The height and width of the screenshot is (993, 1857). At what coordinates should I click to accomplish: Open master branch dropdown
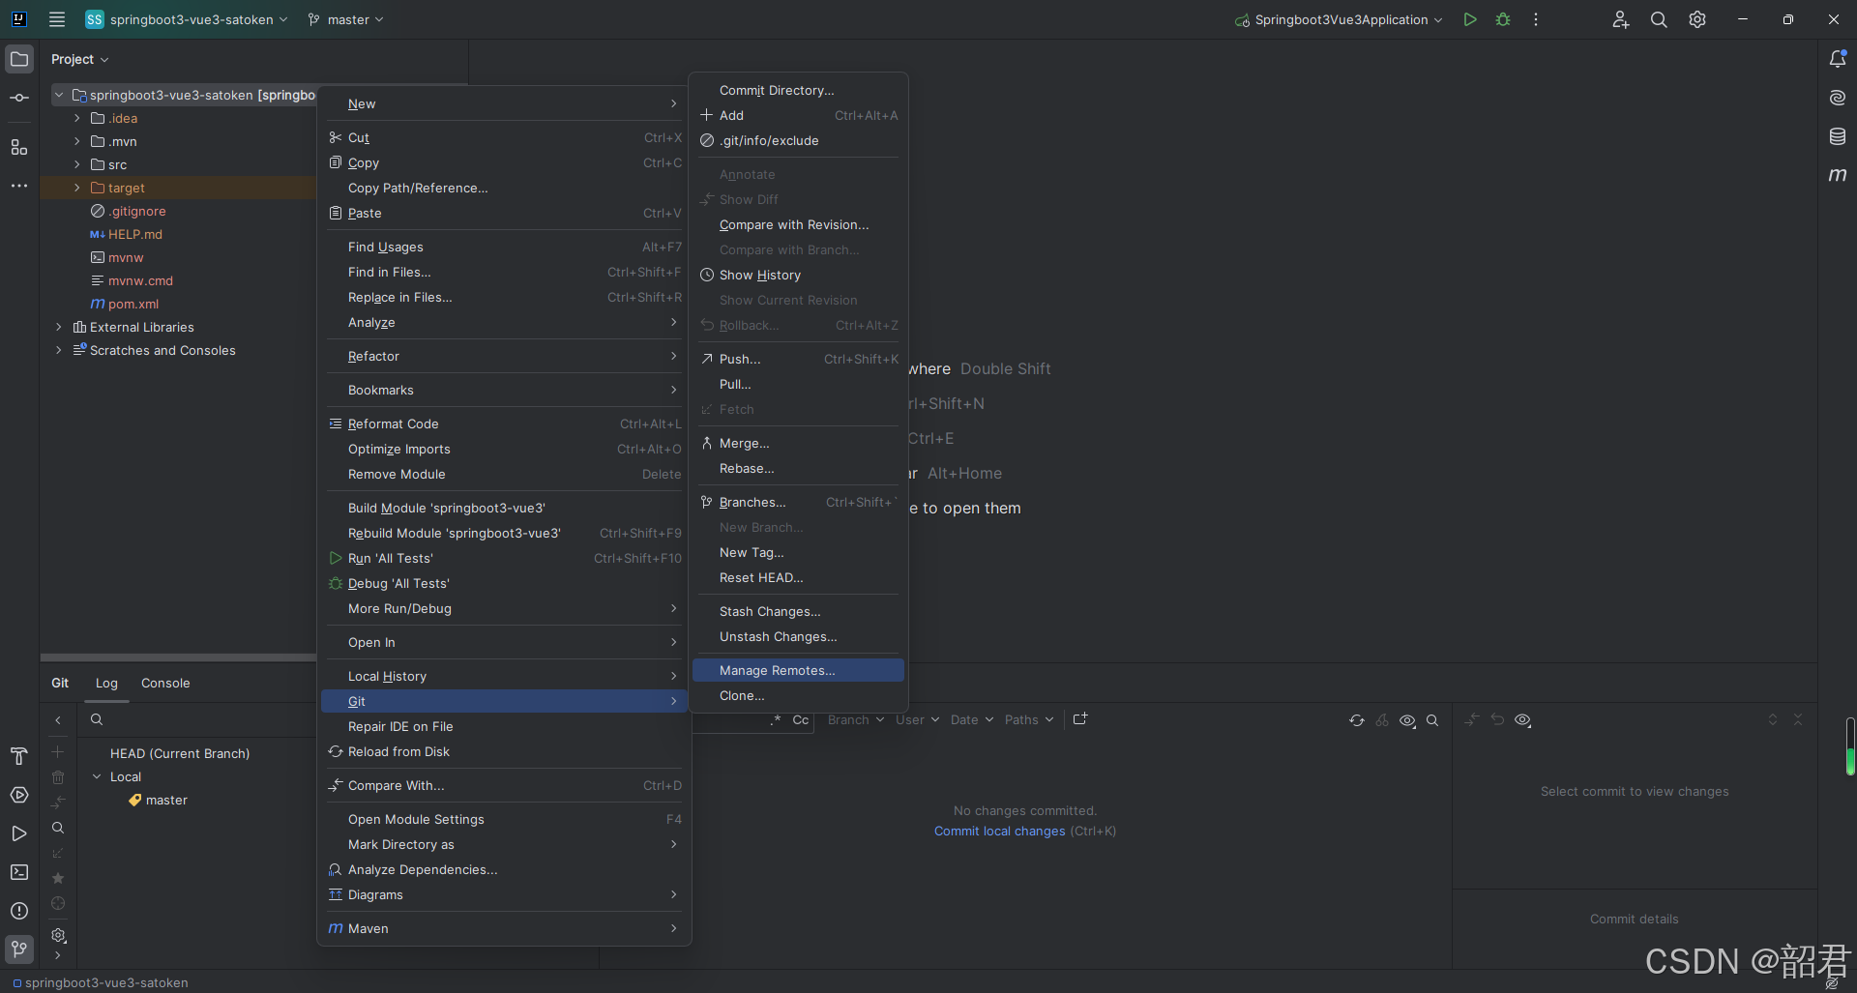click(x=345, y=19)
